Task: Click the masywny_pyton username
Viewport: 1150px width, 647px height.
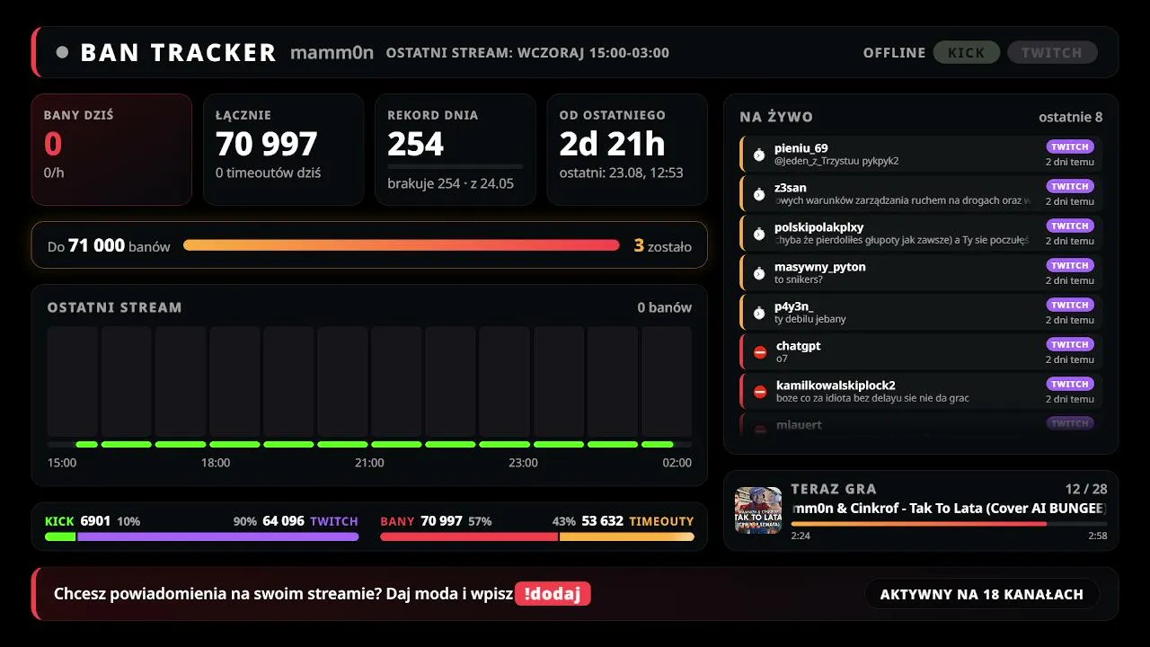Action: pyautogui.click(x=820, y=267)
